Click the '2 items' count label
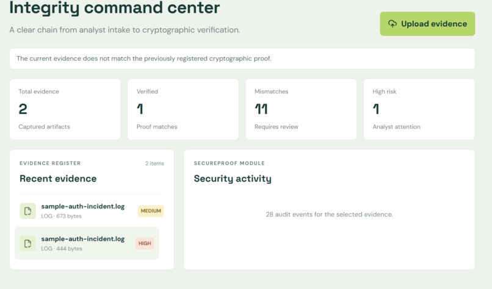The image size is (492, 289). pyautogui.click(x=154, y=163)
